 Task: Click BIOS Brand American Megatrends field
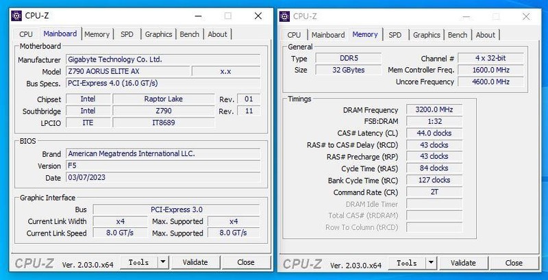point(163,153)
